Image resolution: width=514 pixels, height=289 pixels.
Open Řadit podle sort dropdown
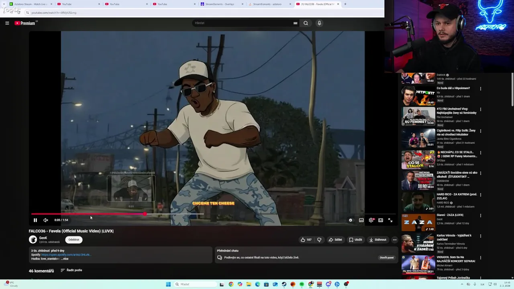[71, 271]
